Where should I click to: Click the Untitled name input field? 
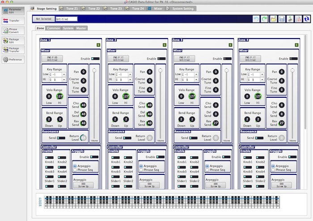pos(66,19)
